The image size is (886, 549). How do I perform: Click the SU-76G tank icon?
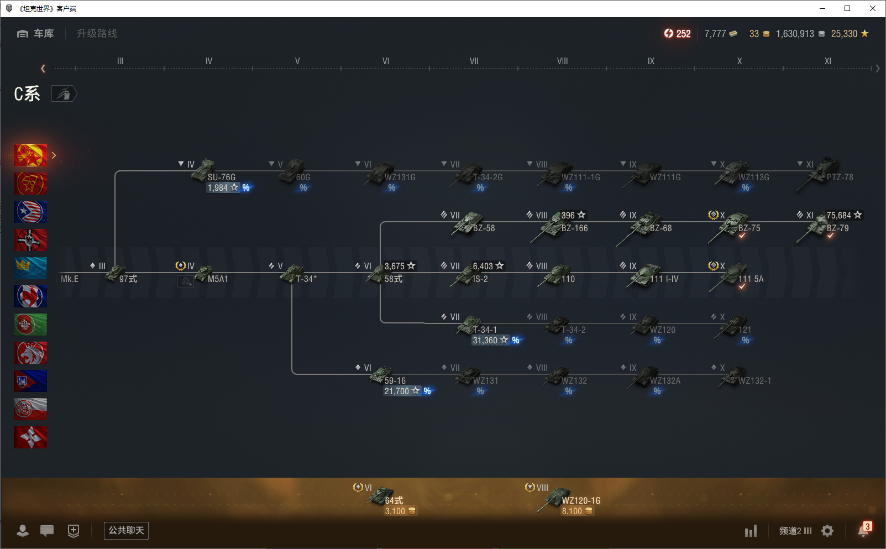pos(203,170)
